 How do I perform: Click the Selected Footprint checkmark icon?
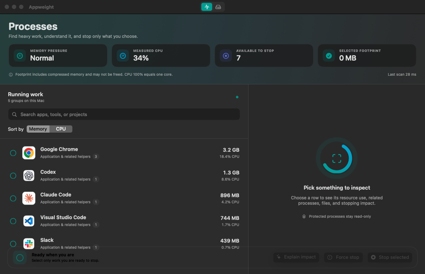click(x=329, y=56)
